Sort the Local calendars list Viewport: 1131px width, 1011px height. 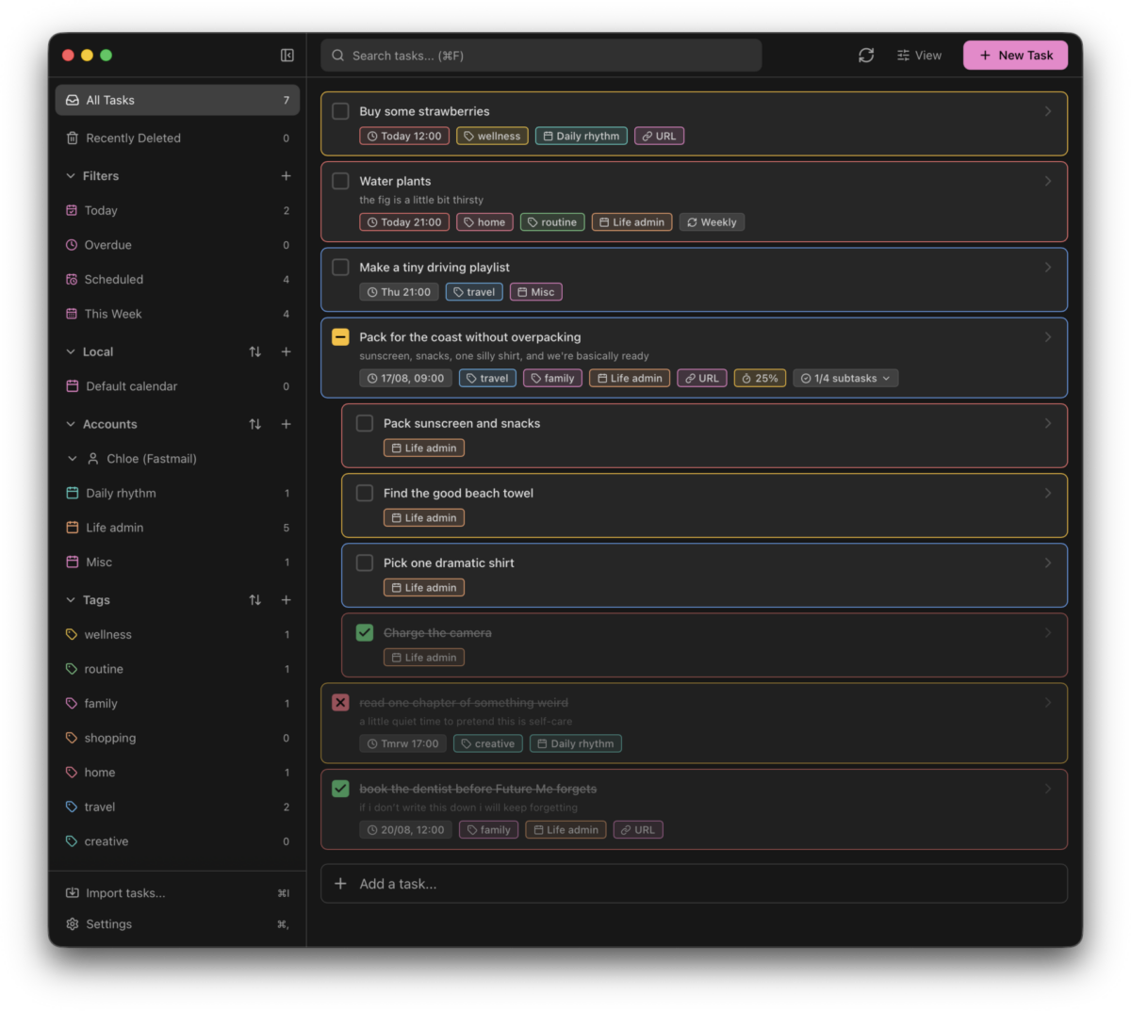coord(255,351)
